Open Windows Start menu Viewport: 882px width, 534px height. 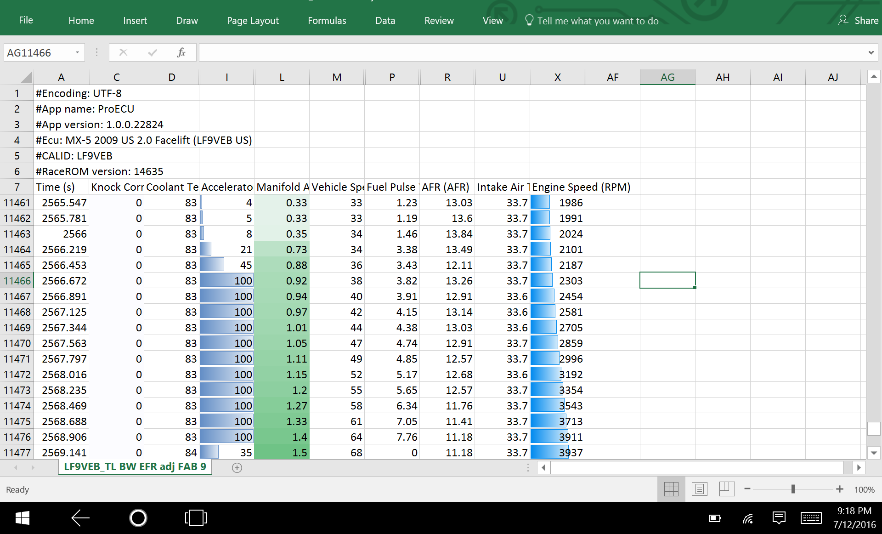pyautogui.click(x=22, y=518)
